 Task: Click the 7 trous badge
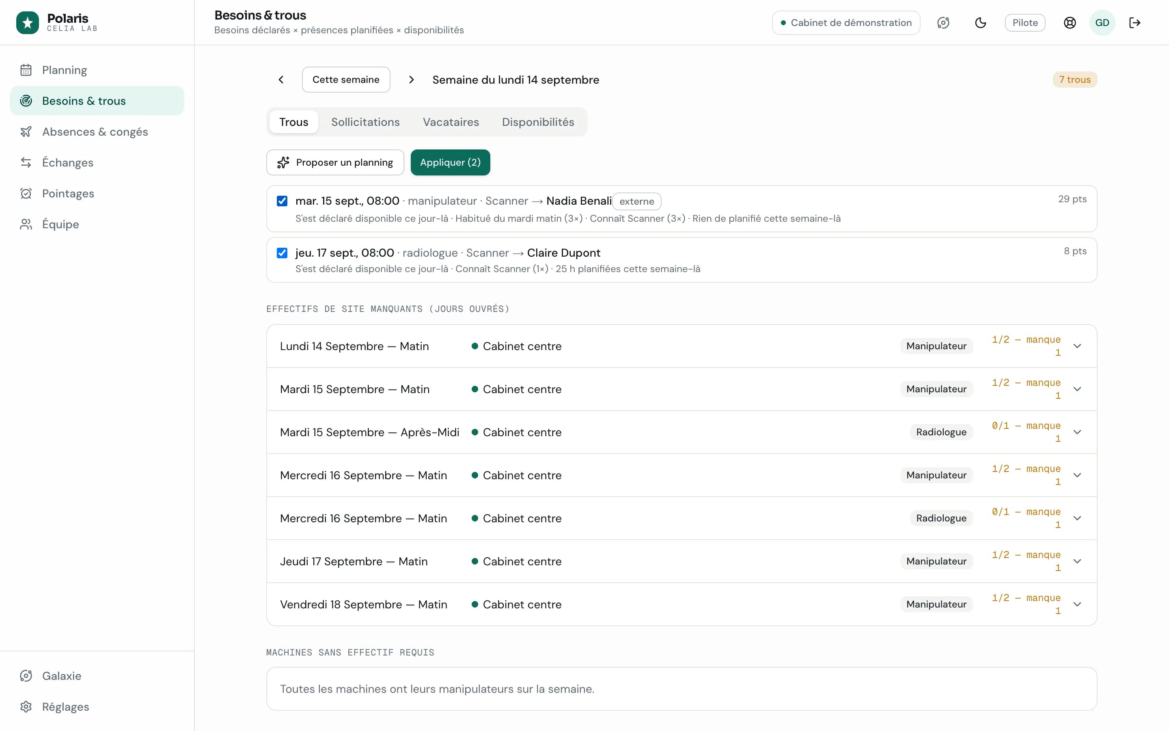pos(1075,80)
